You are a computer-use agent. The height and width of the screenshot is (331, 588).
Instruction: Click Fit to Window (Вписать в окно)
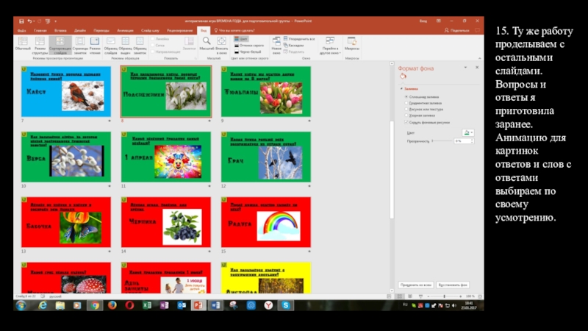tap(222, 46)
